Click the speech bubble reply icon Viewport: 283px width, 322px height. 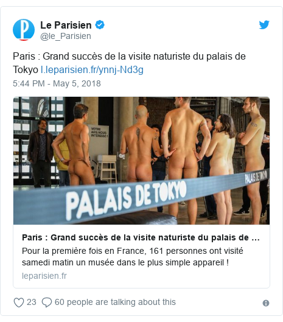click(x=47, y=303)
